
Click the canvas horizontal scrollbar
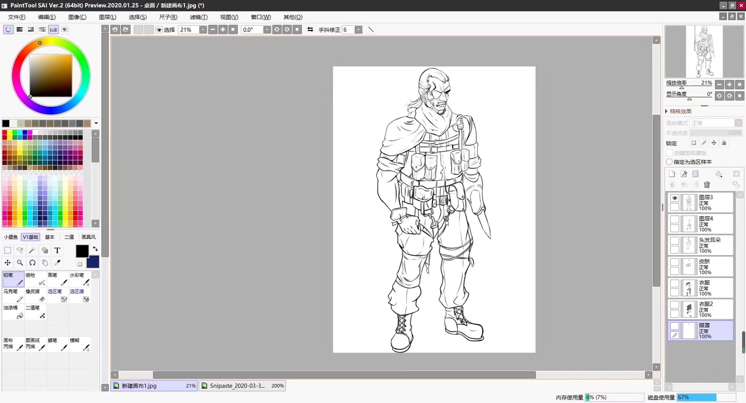click(x=344, y=375)
